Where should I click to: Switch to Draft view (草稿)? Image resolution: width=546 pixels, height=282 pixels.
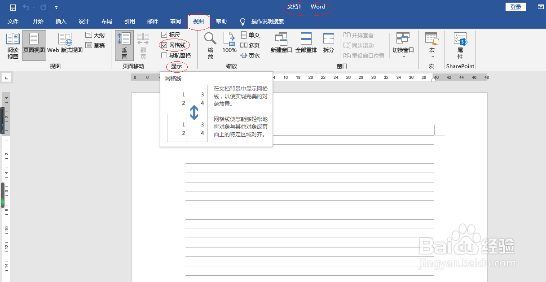tap(95, 45)
